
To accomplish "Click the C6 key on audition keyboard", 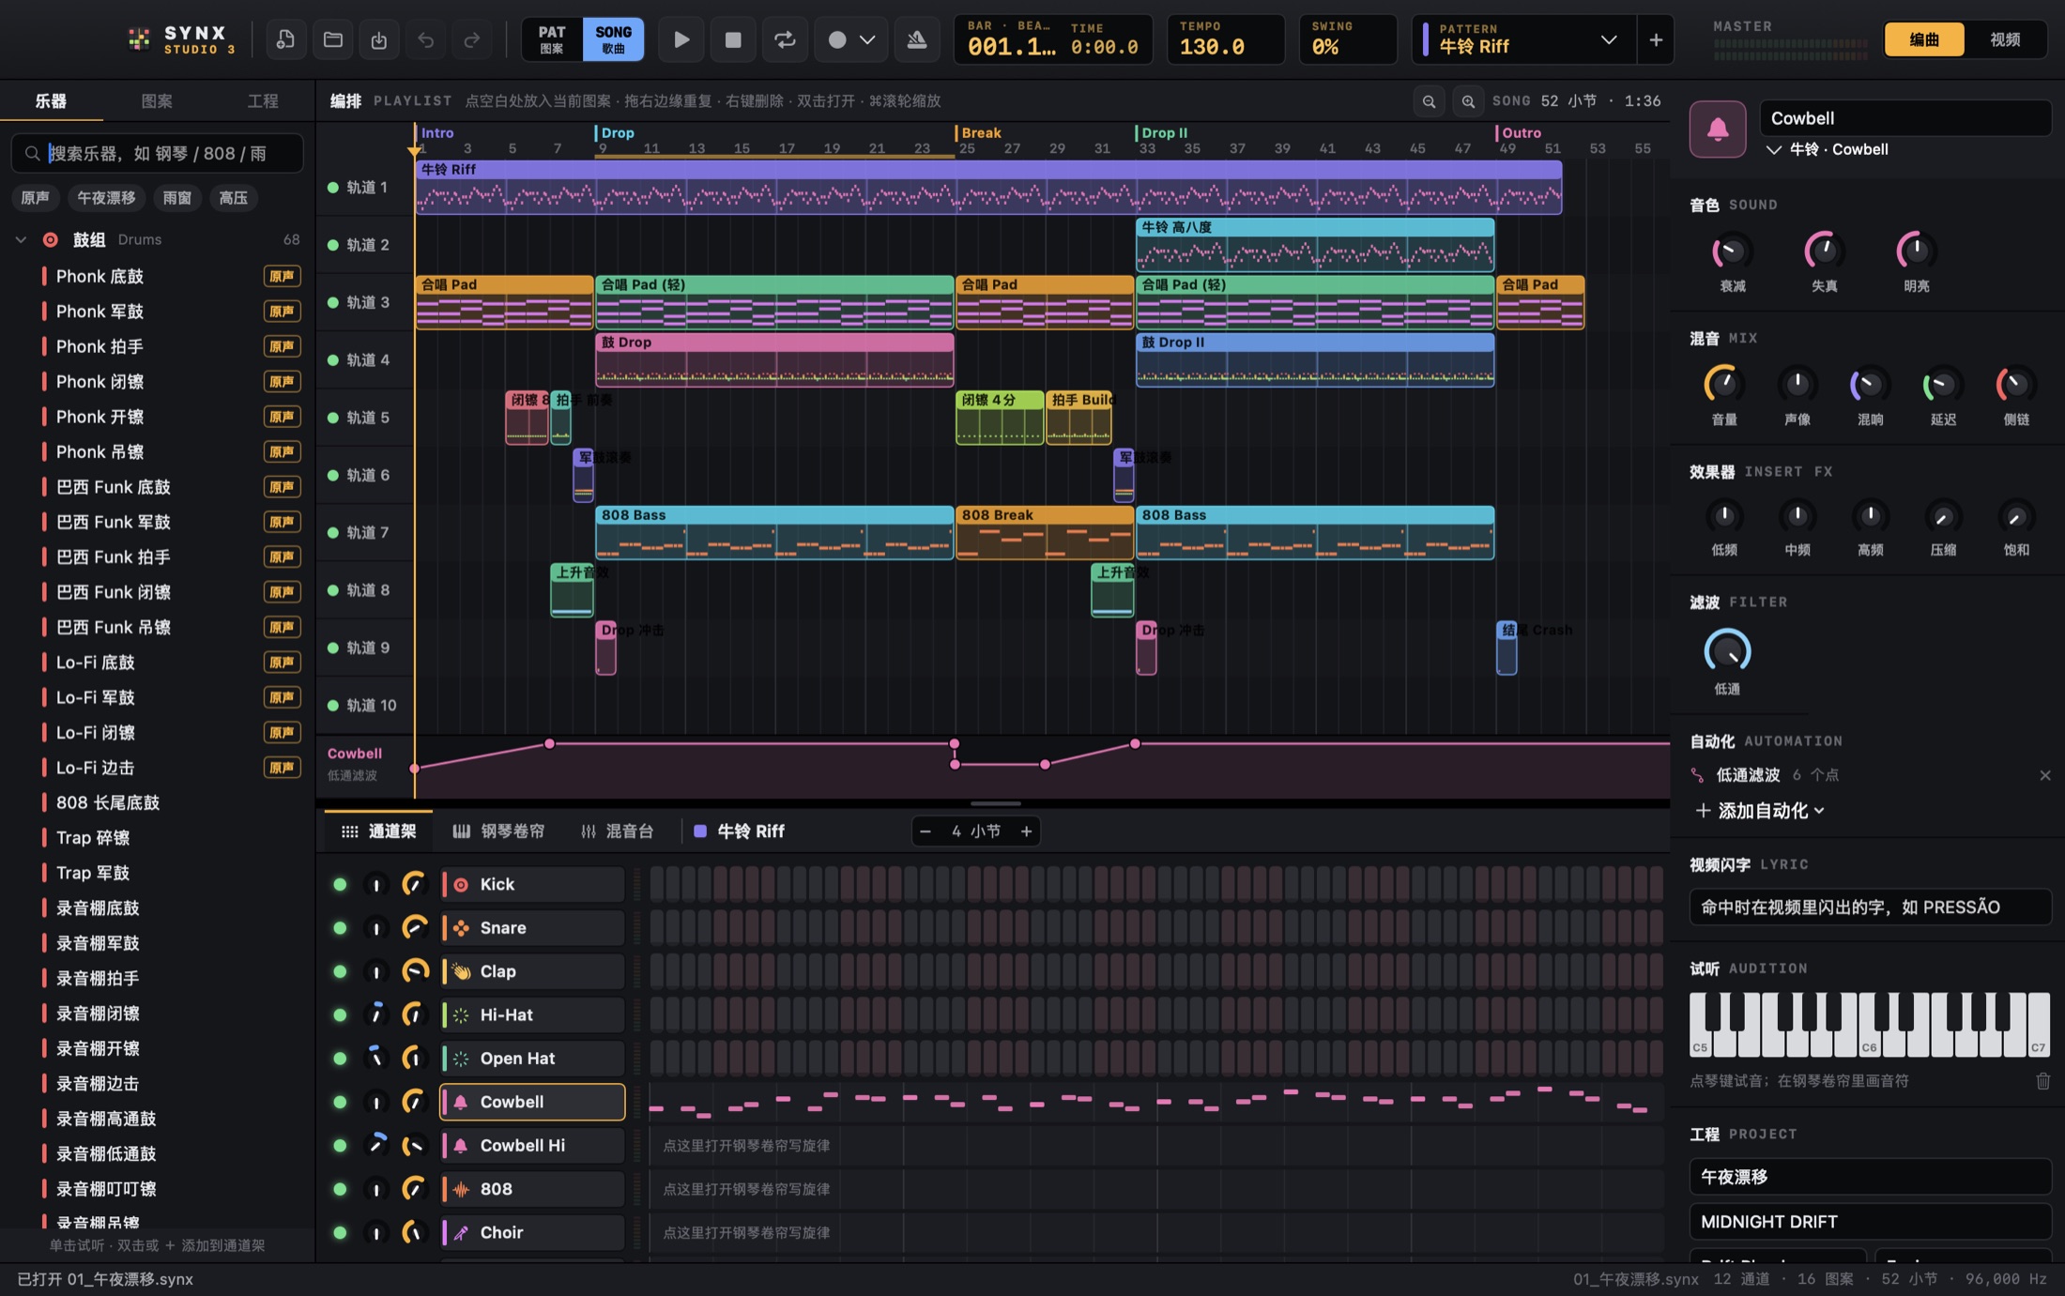I will point(1869,1041).
